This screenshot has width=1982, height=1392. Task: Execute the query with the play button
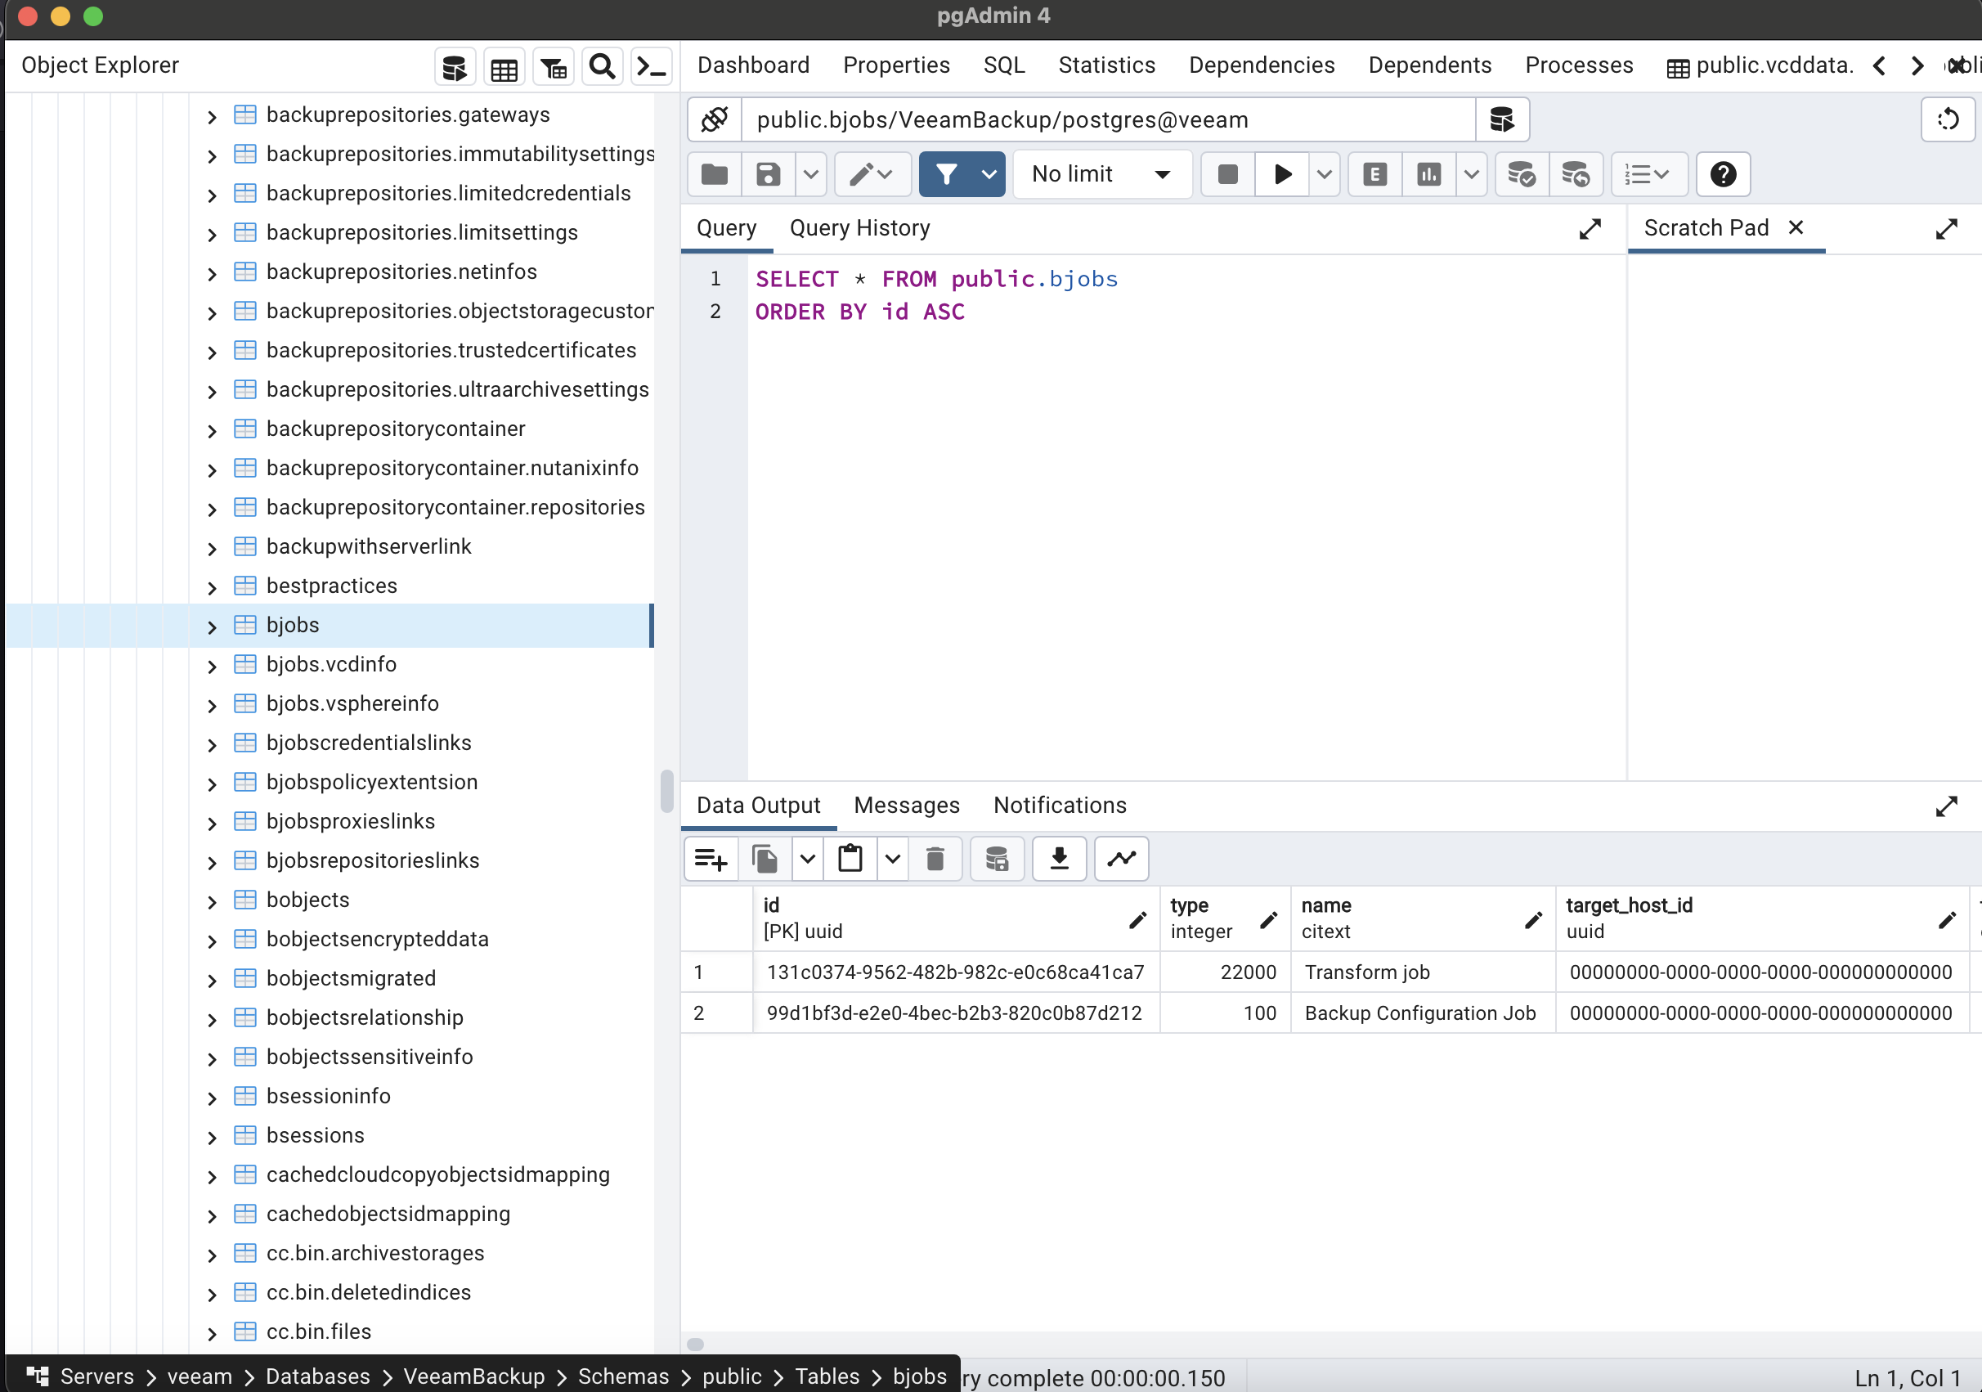click(1283, 174)
